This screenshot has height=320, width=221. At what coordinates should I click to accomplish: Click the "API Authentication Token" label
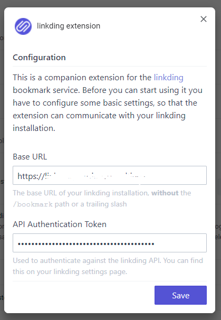[60, 224]
